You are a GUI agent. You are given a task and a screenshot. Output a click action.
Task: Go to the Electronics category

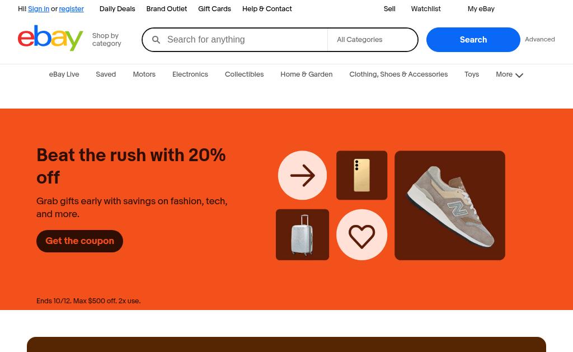pos(190,74)
